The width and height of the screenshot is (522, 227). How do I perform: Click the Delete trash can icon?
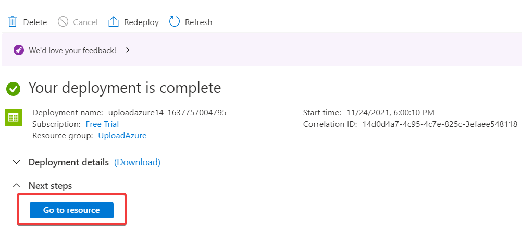[13, 22]
